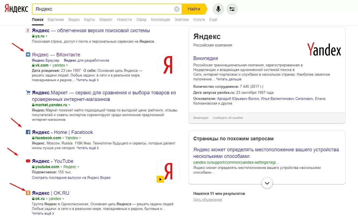Open the Яндекс — ВКонтакте result
Image resolution: width=358 pixels, height=222 pixels.
point(56,55)
